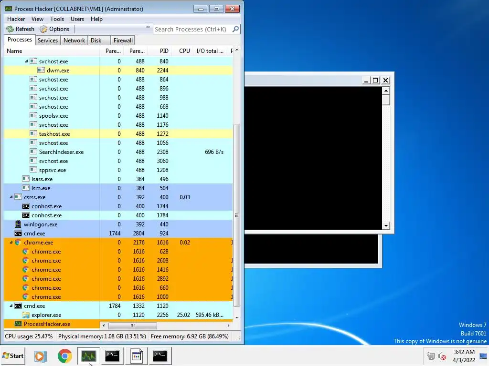This screenshot has height=366, width=489.
Task: Click the winlogon.exe key icon
Action: (x=18, y=224)
